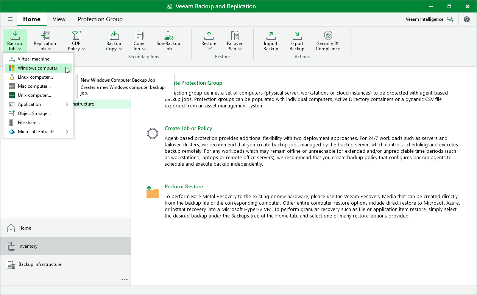Screen dimensions: 477x295
Task: Open Security & Compliance
Action: click(x=328, y=41)
